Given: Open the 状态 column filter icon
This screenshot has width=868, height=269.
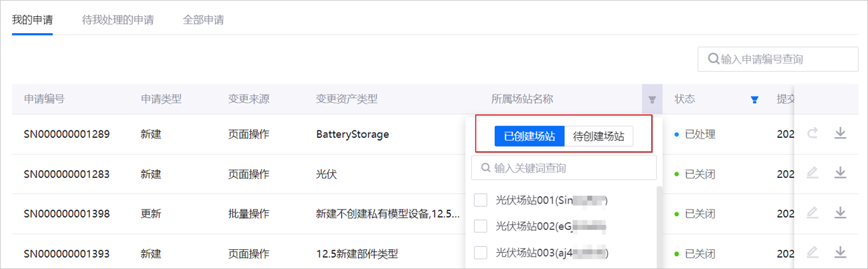Looking at the screenshot, I should pos(754,100).
